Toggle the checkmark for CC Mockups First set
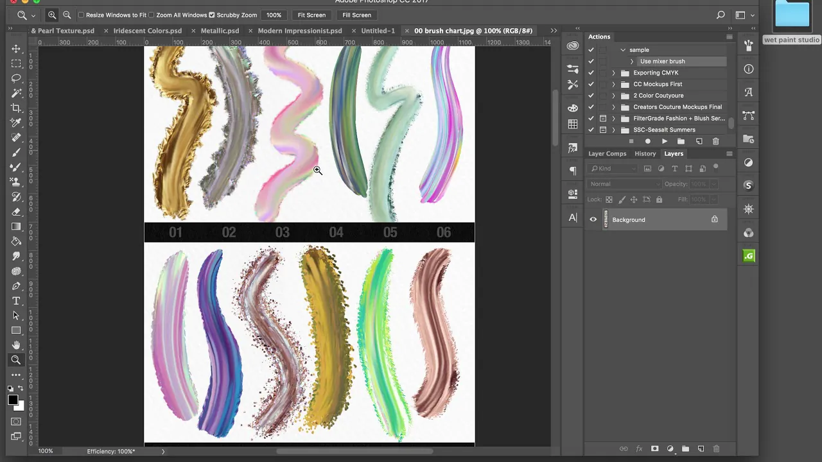The height and width of the screenshot is (462, 822). (x=591, y=84)
